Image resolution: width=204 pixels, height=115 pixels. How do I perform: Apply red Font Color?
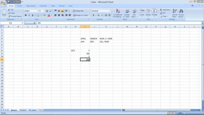49,15
